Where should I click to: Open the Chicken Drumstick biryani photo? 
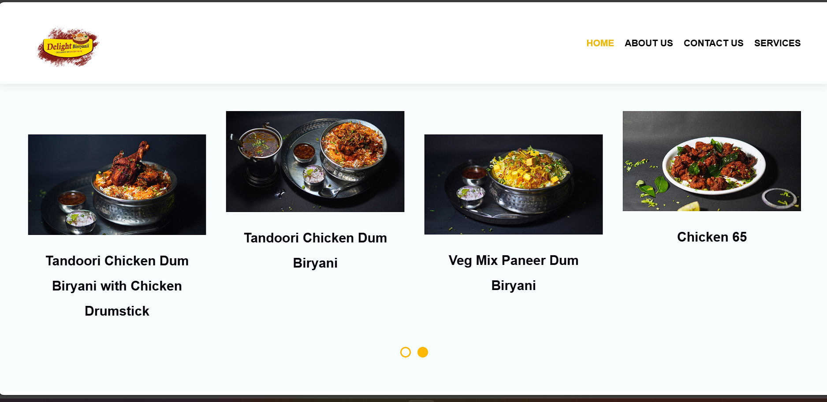click(117, 185)
